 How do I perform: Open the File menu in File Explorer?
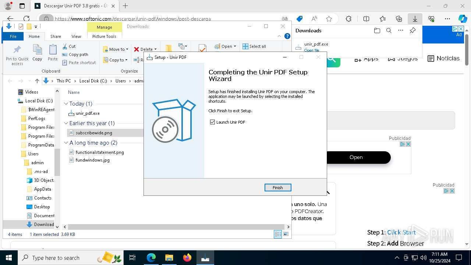(13, 36)
